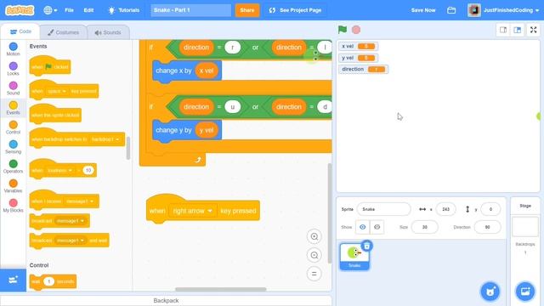Screen dimensions: 544x306
Task: Select the Snake sprite thumbnail
Action: click(x=354, y=257)
